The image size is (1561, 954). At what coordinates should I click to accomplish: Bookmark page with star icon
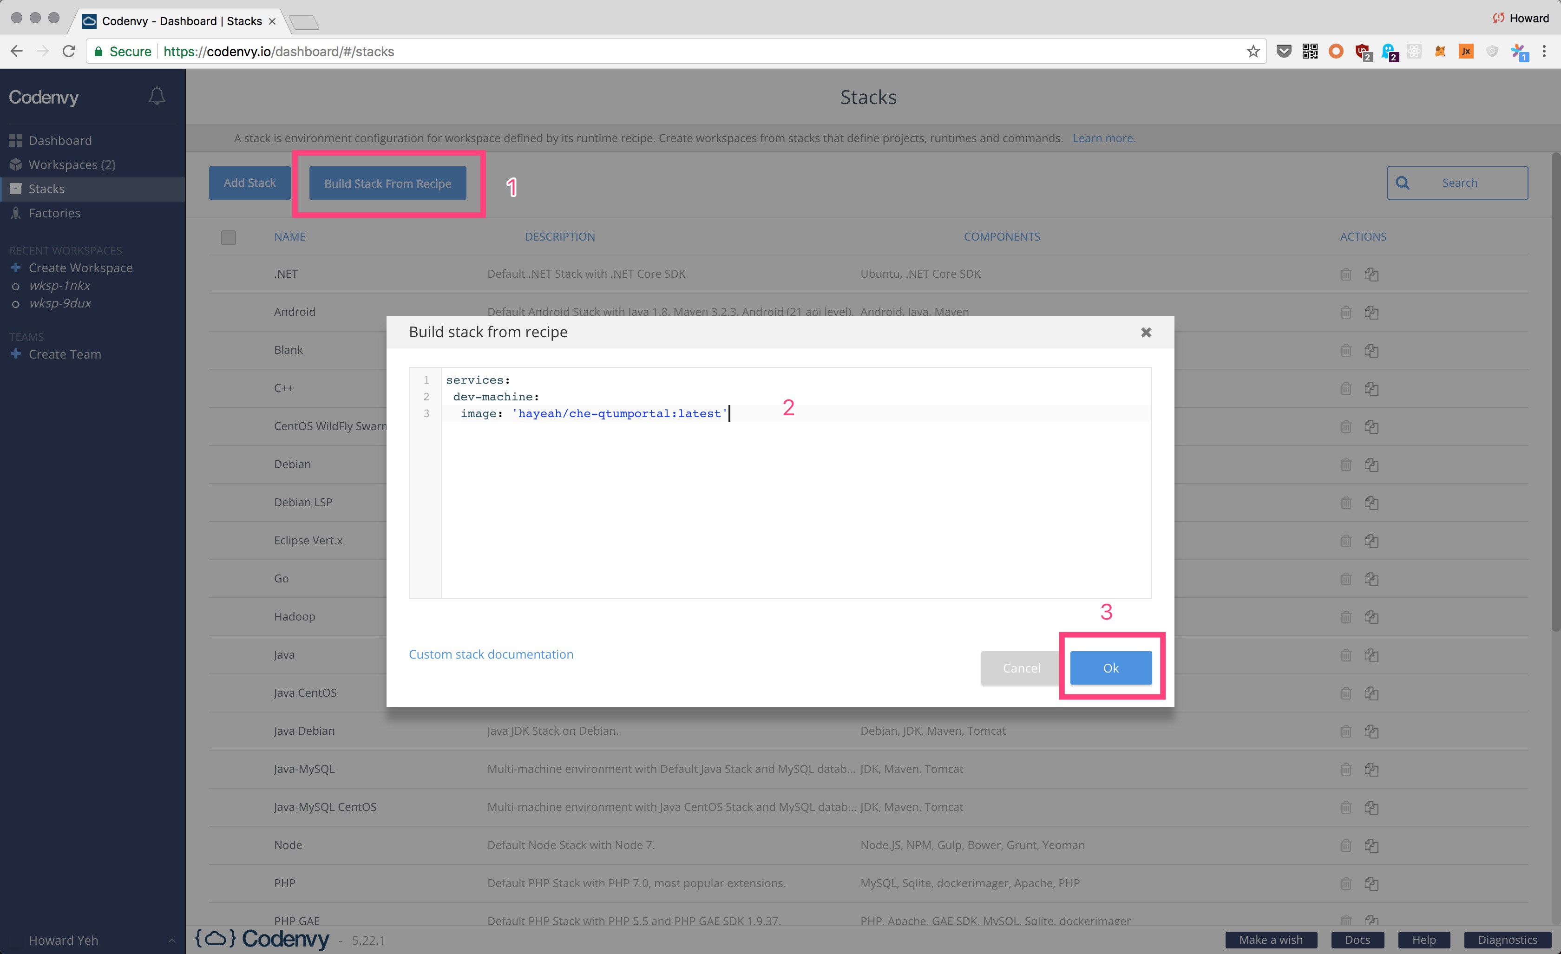pos(1253,51)
